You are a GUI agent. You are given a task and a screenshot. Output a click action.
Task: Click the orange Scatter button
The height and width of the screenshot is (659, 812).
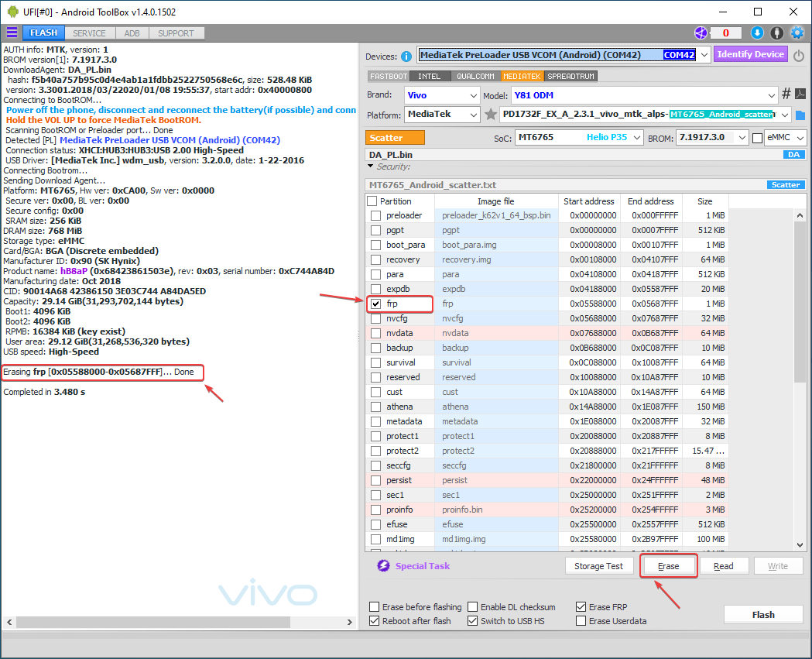click(395, 138)
